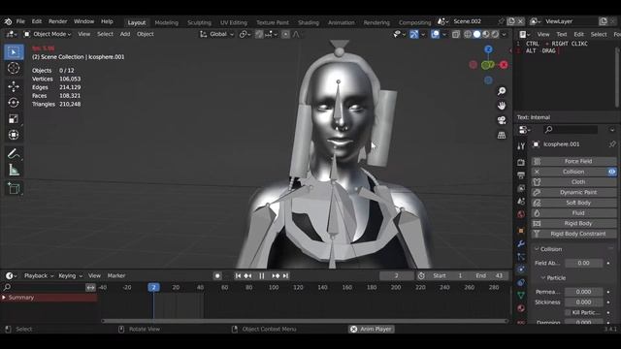
Task: Open the Render menu
Action: (58, 21)
